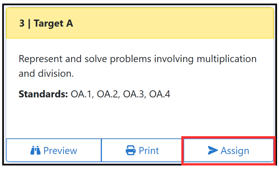279x169 pixels.
Task: Click the word "multiplication" in description
Action: 226,59
